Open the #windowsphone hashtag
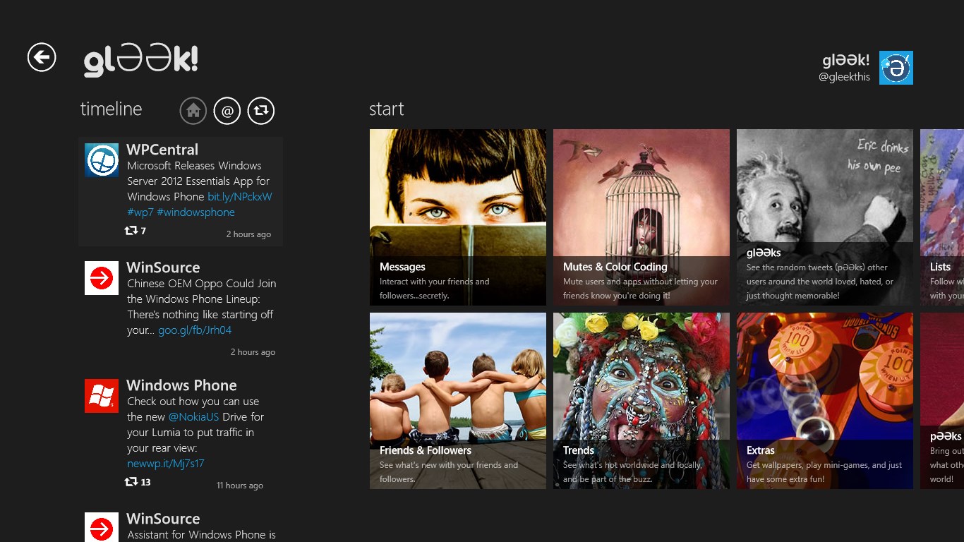The image size is (964, 542). (195, 212)
